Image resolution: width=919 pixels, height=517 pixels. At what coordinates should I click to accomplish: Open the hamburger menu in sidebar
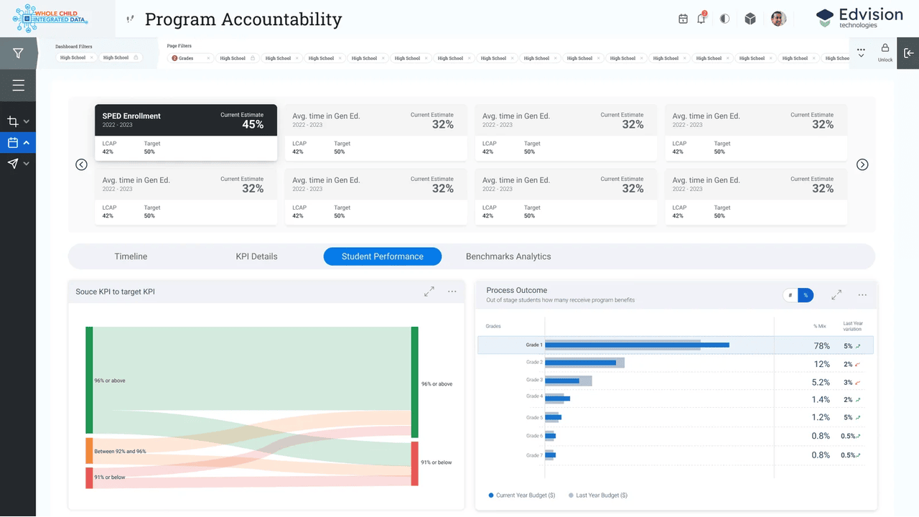pyautogui.click(x=18, y=86)
